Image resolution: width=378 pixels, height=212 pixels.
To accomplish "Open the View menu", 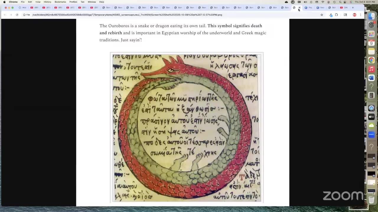I will click(38, 2).
